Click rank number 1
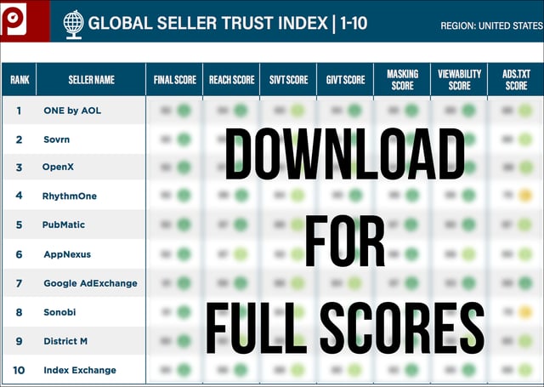 coord(19,111)
